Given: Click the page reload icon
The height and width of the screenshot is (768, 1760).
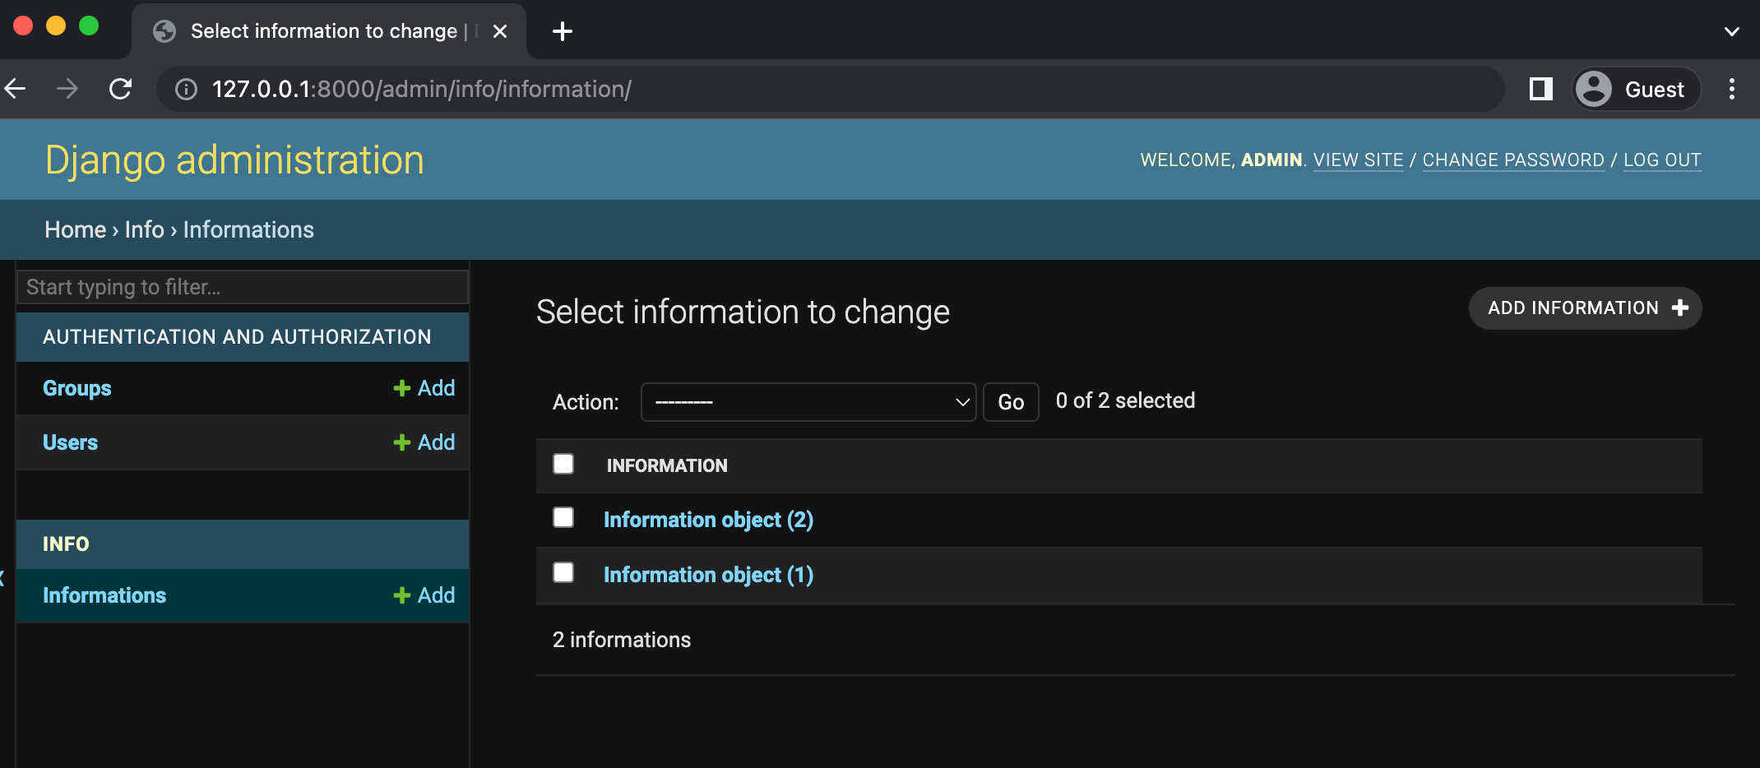Looking at the screenshot, I should (121, 89).
